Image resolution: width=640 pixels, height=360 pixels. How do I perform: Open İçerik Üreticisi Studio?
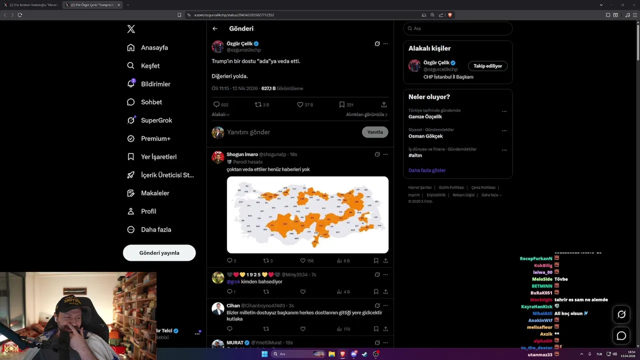point(160,175)
